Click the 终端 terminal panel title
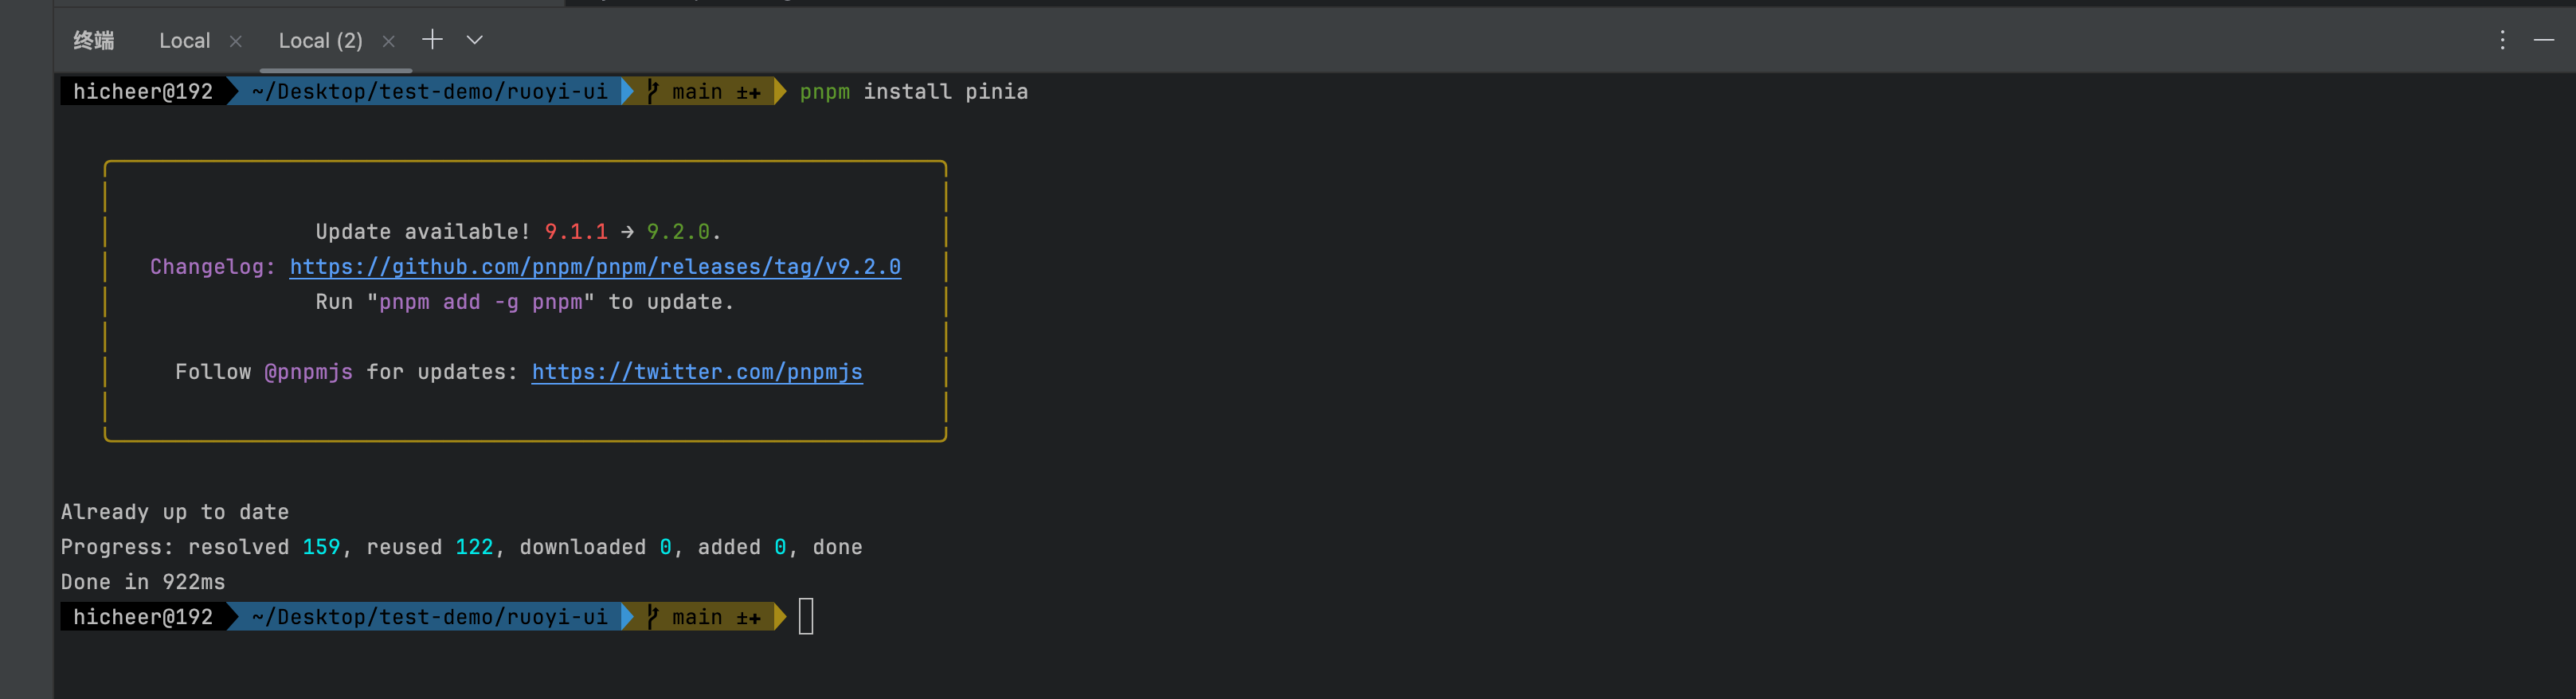 click(x=94, y=41)
